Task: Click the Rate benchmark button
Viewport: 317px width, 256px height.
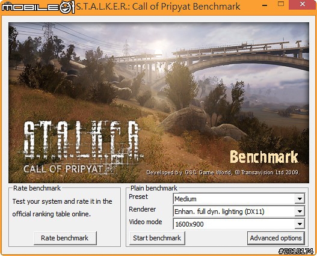Action: (65, 238)
